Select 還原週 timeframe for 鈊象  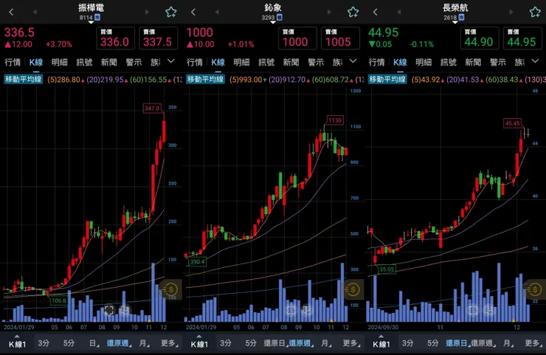(x=300, y=343)
